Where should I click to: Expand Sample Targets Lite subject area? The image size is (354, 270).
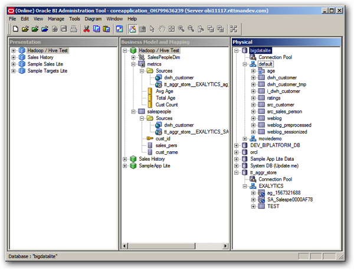(x=14, y=71)
